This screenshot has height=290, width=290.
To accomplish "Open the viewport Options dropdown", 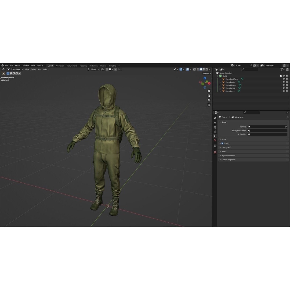I will 207,73.
